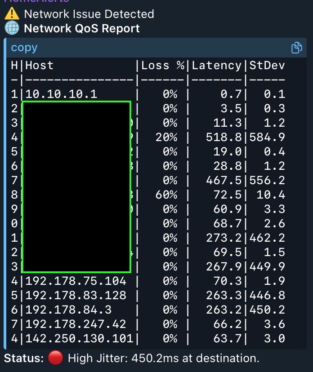Click the 'Network Issue Detected' text
The width and height of the screenshot is (313, 372).
click(x=89, y=14)
